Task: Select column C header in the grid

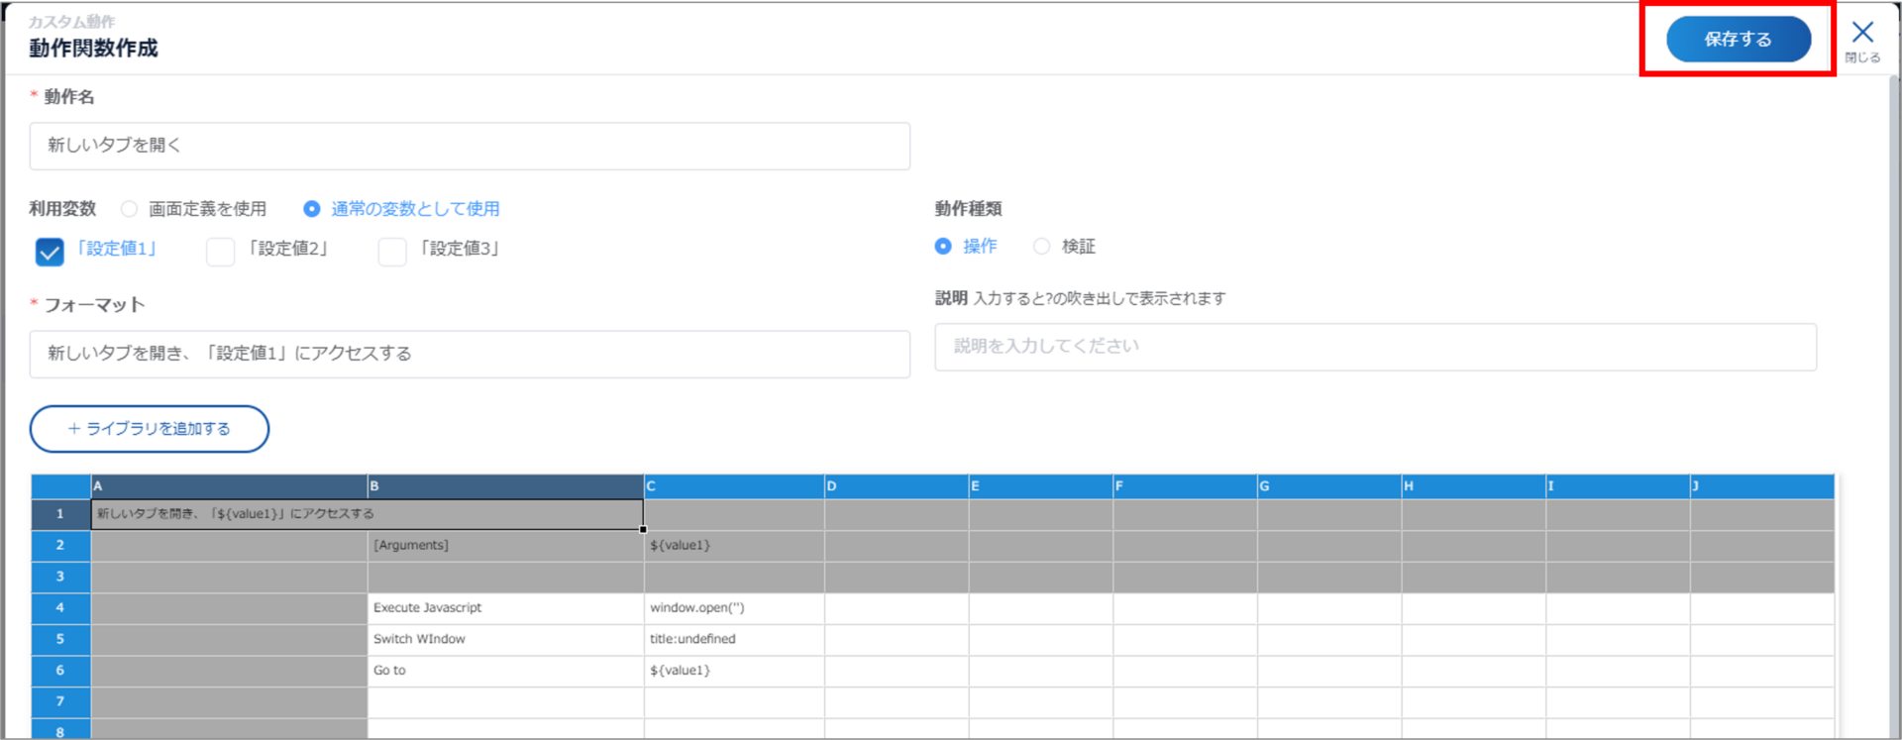Action: (x=733, y=486)
